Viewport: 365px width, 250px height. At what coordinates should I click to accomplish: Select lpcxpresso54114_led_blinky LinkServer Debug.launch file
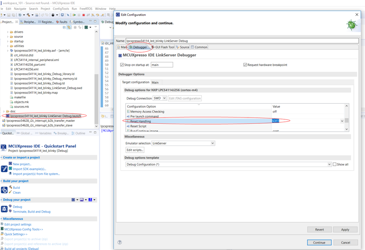pos(45,116)
